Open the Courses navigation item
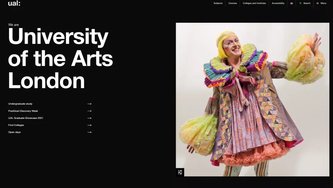 click(x=232, y=3)
